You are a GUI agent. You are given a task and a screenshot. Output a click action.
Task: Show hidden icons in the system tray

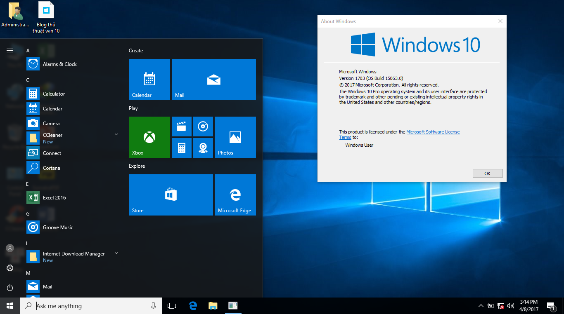tap(481, 306)
